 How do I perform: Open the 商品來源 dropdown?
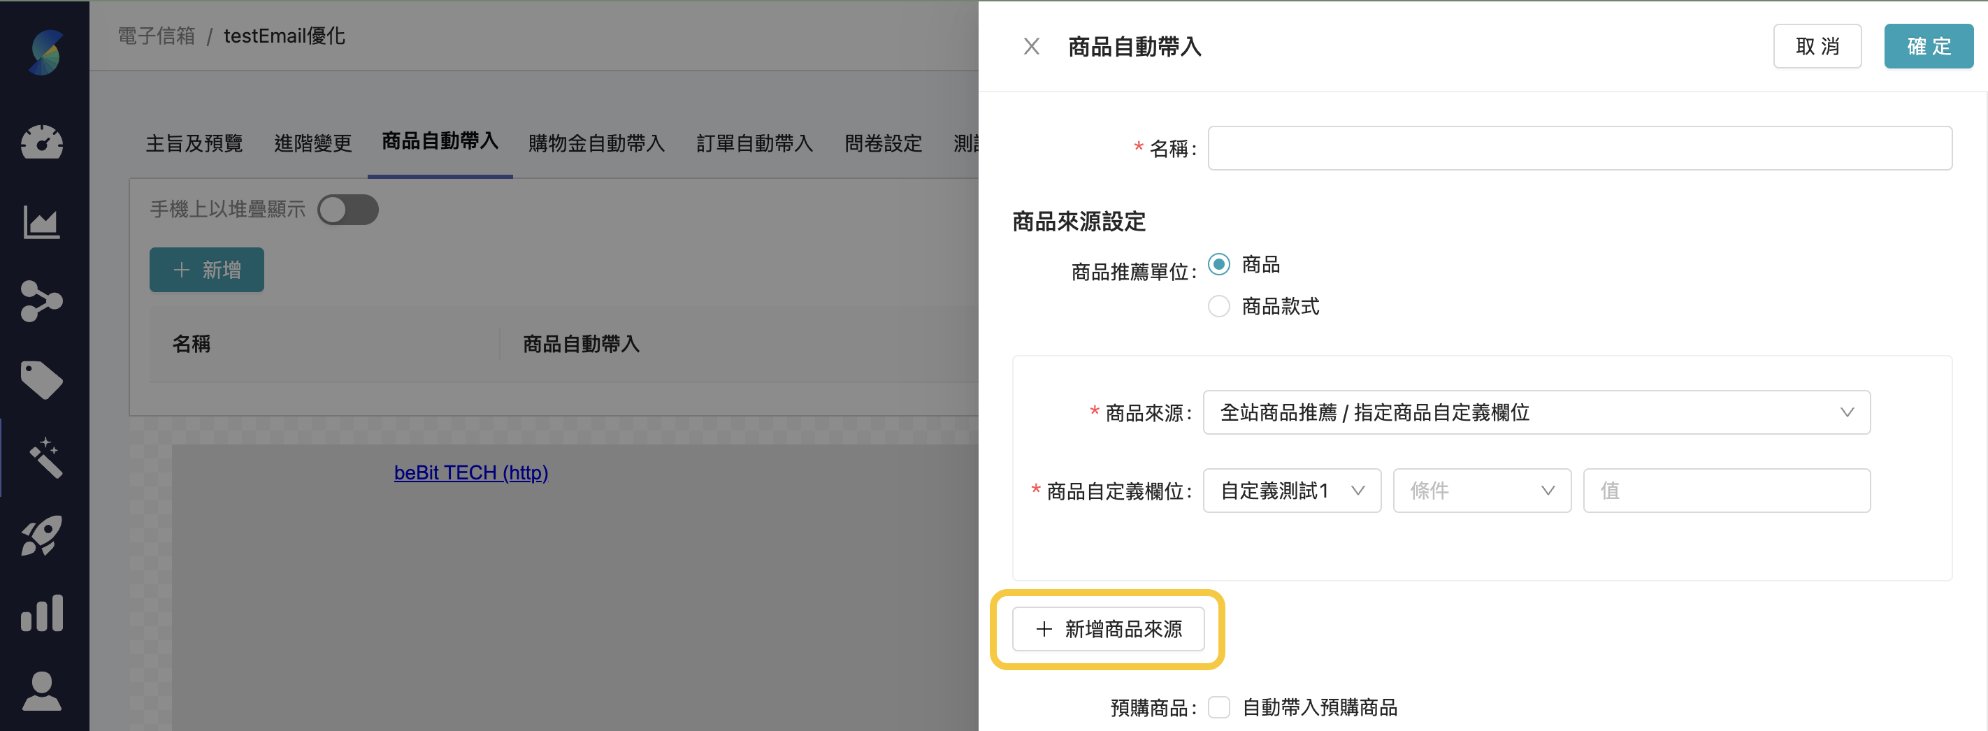(x=1536, y=412)
